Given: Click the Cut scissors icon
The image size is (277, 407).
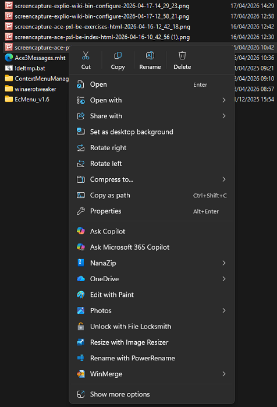Looking at the screenshot, I should coord(86,55).
